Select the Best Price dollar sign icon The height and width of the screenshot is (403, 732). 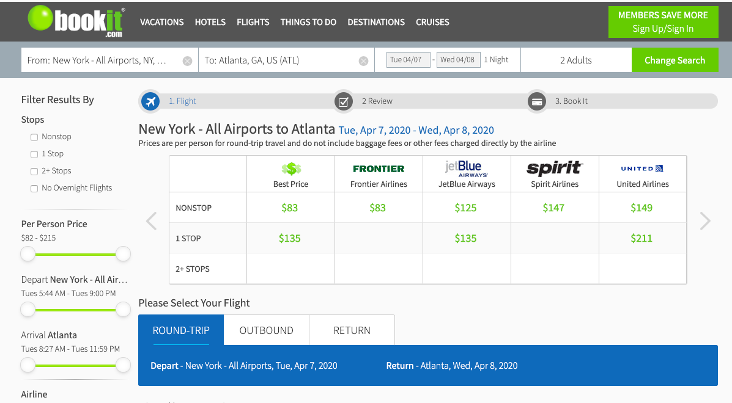point(290,168)
